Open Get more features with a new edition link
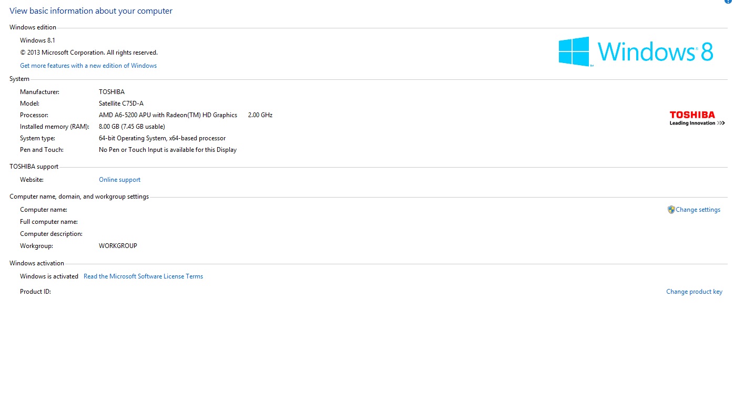 pyautogui.click(x=88, y=66)
